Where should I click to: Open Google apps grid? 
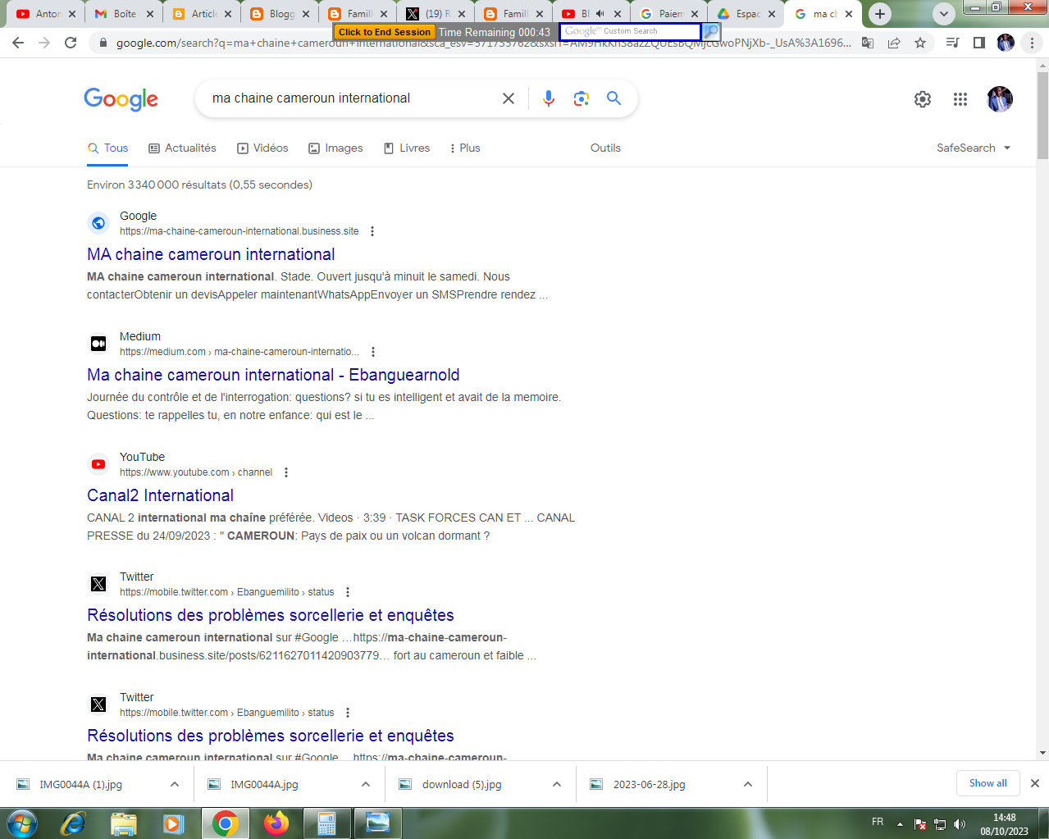(x=960, y=99)
